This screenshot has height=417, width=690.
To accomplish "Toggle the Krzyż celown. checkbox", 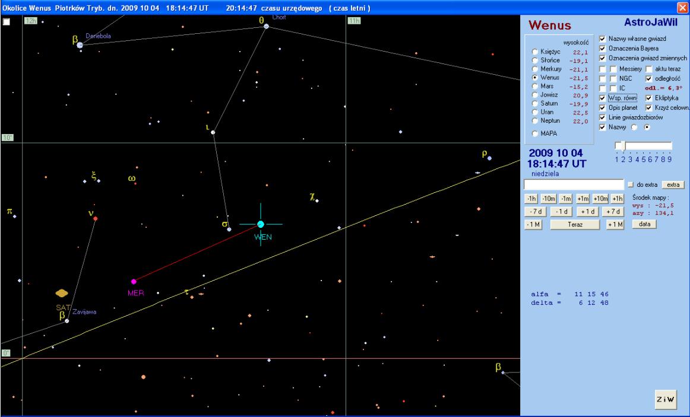I will click(x=648, y=107).
